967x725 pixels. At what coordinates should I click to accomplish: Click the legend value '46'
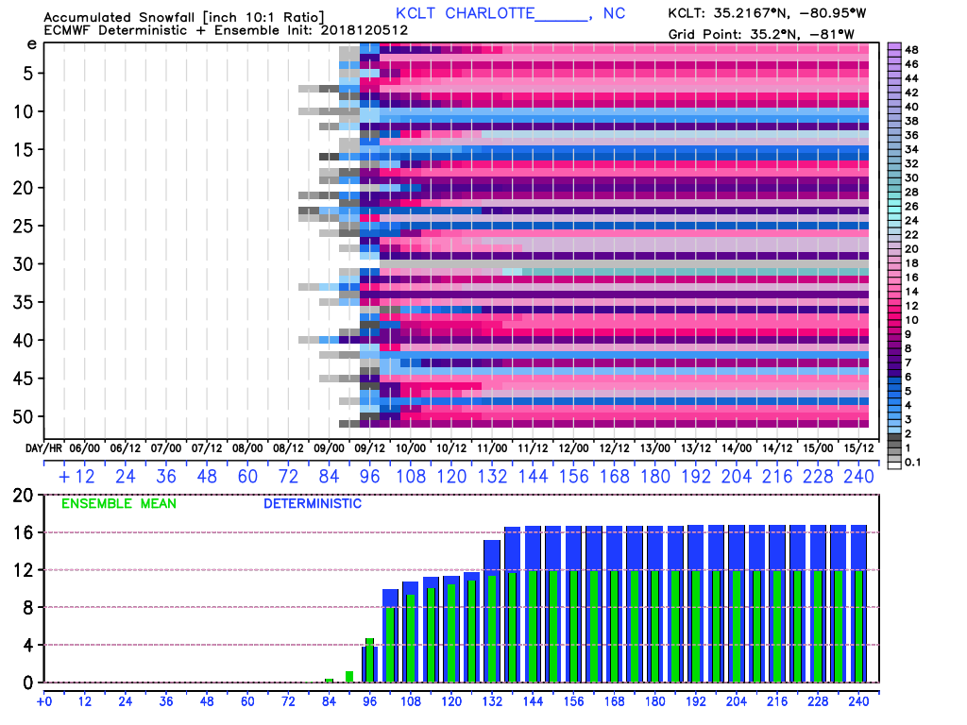click(x=911, y=64)
